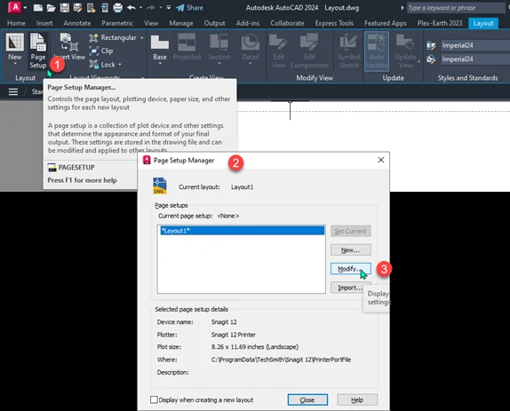The width and height of the screenshot is (510, 411).
Task: Click the Close button in Page Setup Manager
Action: pyautogui.click(x=307, y=400)
